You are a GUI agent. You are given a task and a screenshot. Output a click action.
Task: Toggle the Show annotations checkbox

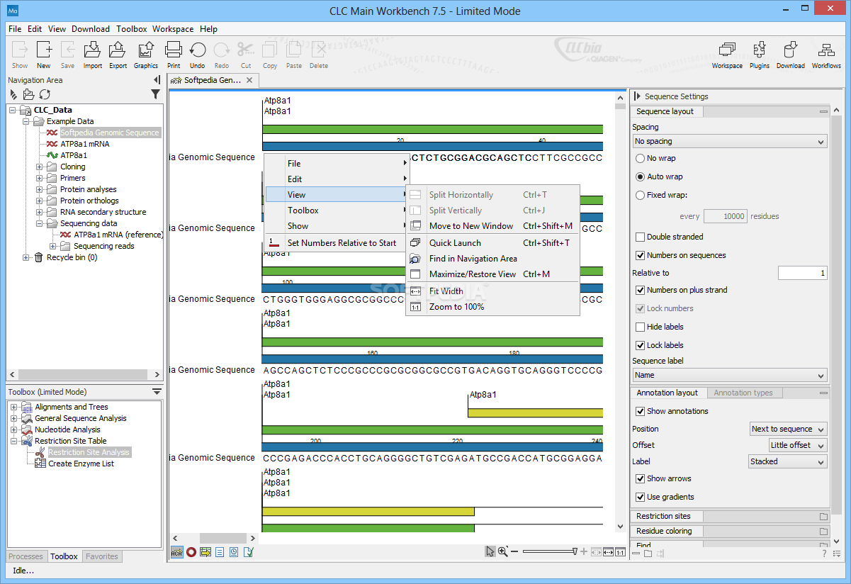pos(641,411)
